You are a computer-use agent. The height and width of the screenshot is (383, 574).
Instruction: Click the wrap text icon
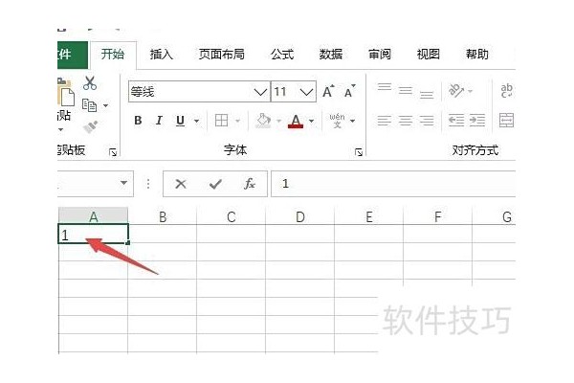tap(507, 91)
